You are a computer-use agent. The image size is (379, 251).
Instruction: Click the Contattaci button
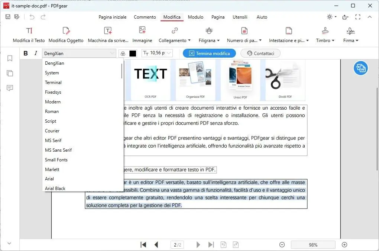click(260, 53)
